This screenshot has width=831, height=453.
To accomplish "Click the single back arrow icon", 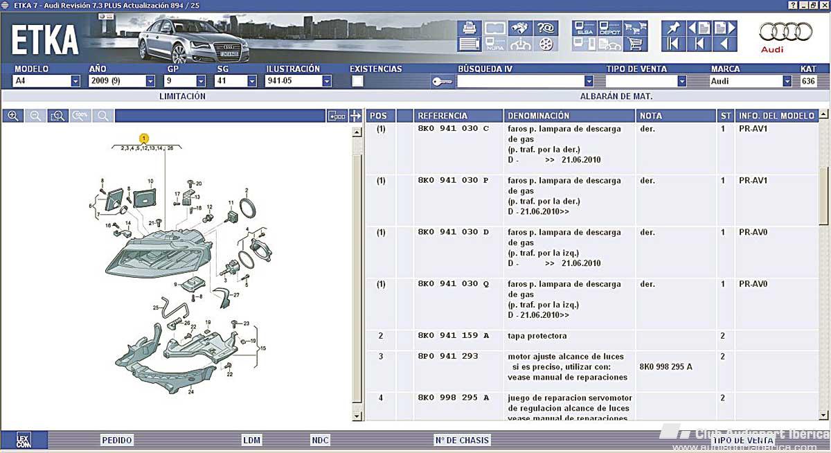I will click(x=724, y=44).
